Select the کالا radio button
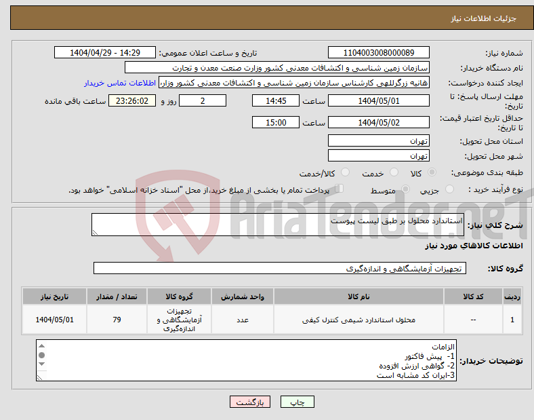The height and width of the screenshot is (420, 534). click(432, 172)
